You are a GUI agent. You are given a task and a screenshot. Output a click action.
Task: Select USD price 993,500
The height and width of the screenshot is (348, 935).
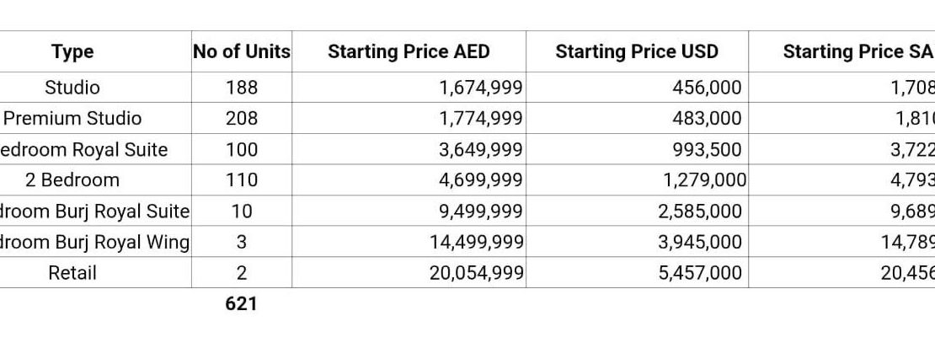coord(708,150)
